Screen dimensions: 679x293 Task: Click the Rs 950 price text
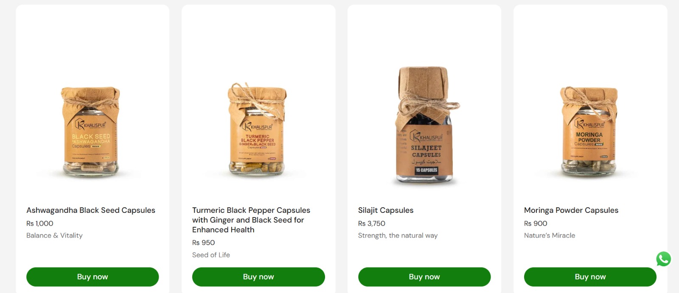click(x=204, y=243)
